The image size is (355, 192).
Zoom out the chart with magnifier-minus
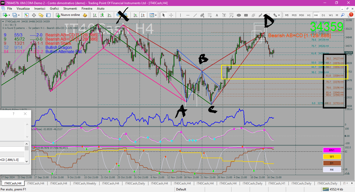(126, 15)
